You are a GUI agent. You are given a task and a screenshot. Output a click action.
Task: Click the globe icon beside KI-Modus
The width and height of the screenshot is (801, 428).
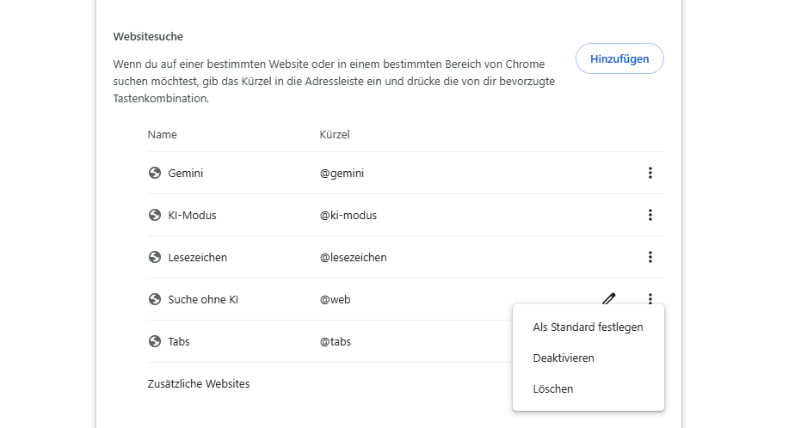[x=155, y=215]
